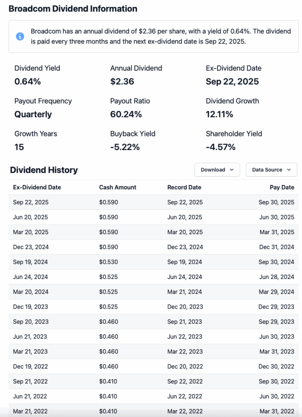Click the Record Date column header

(184, 187)
